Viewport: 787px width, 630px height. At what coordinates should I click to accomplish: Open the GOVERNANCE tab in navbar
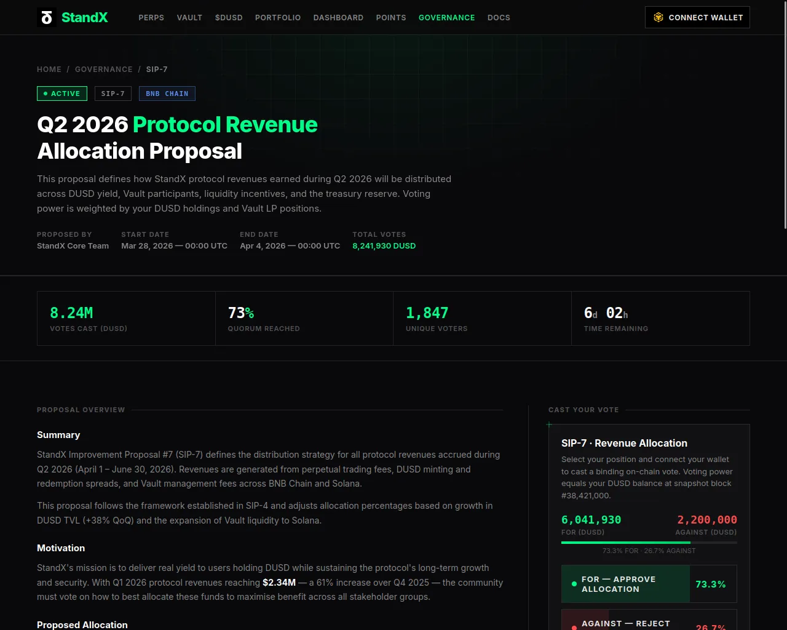(446, 18)
